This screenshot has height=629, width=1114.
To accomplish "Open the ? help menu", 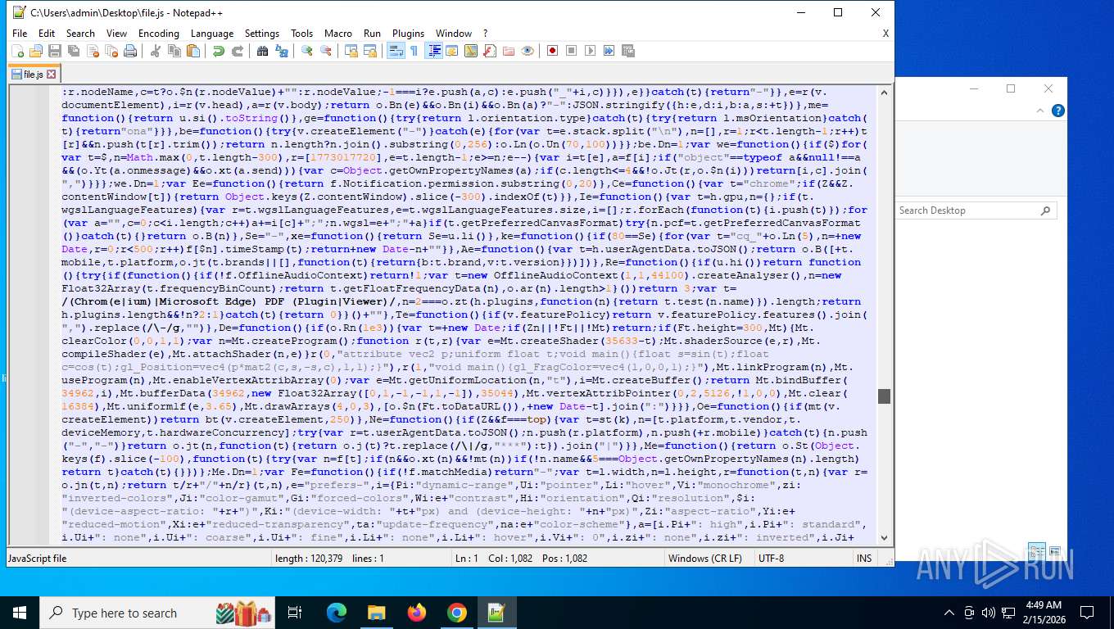I will point(485,34).
